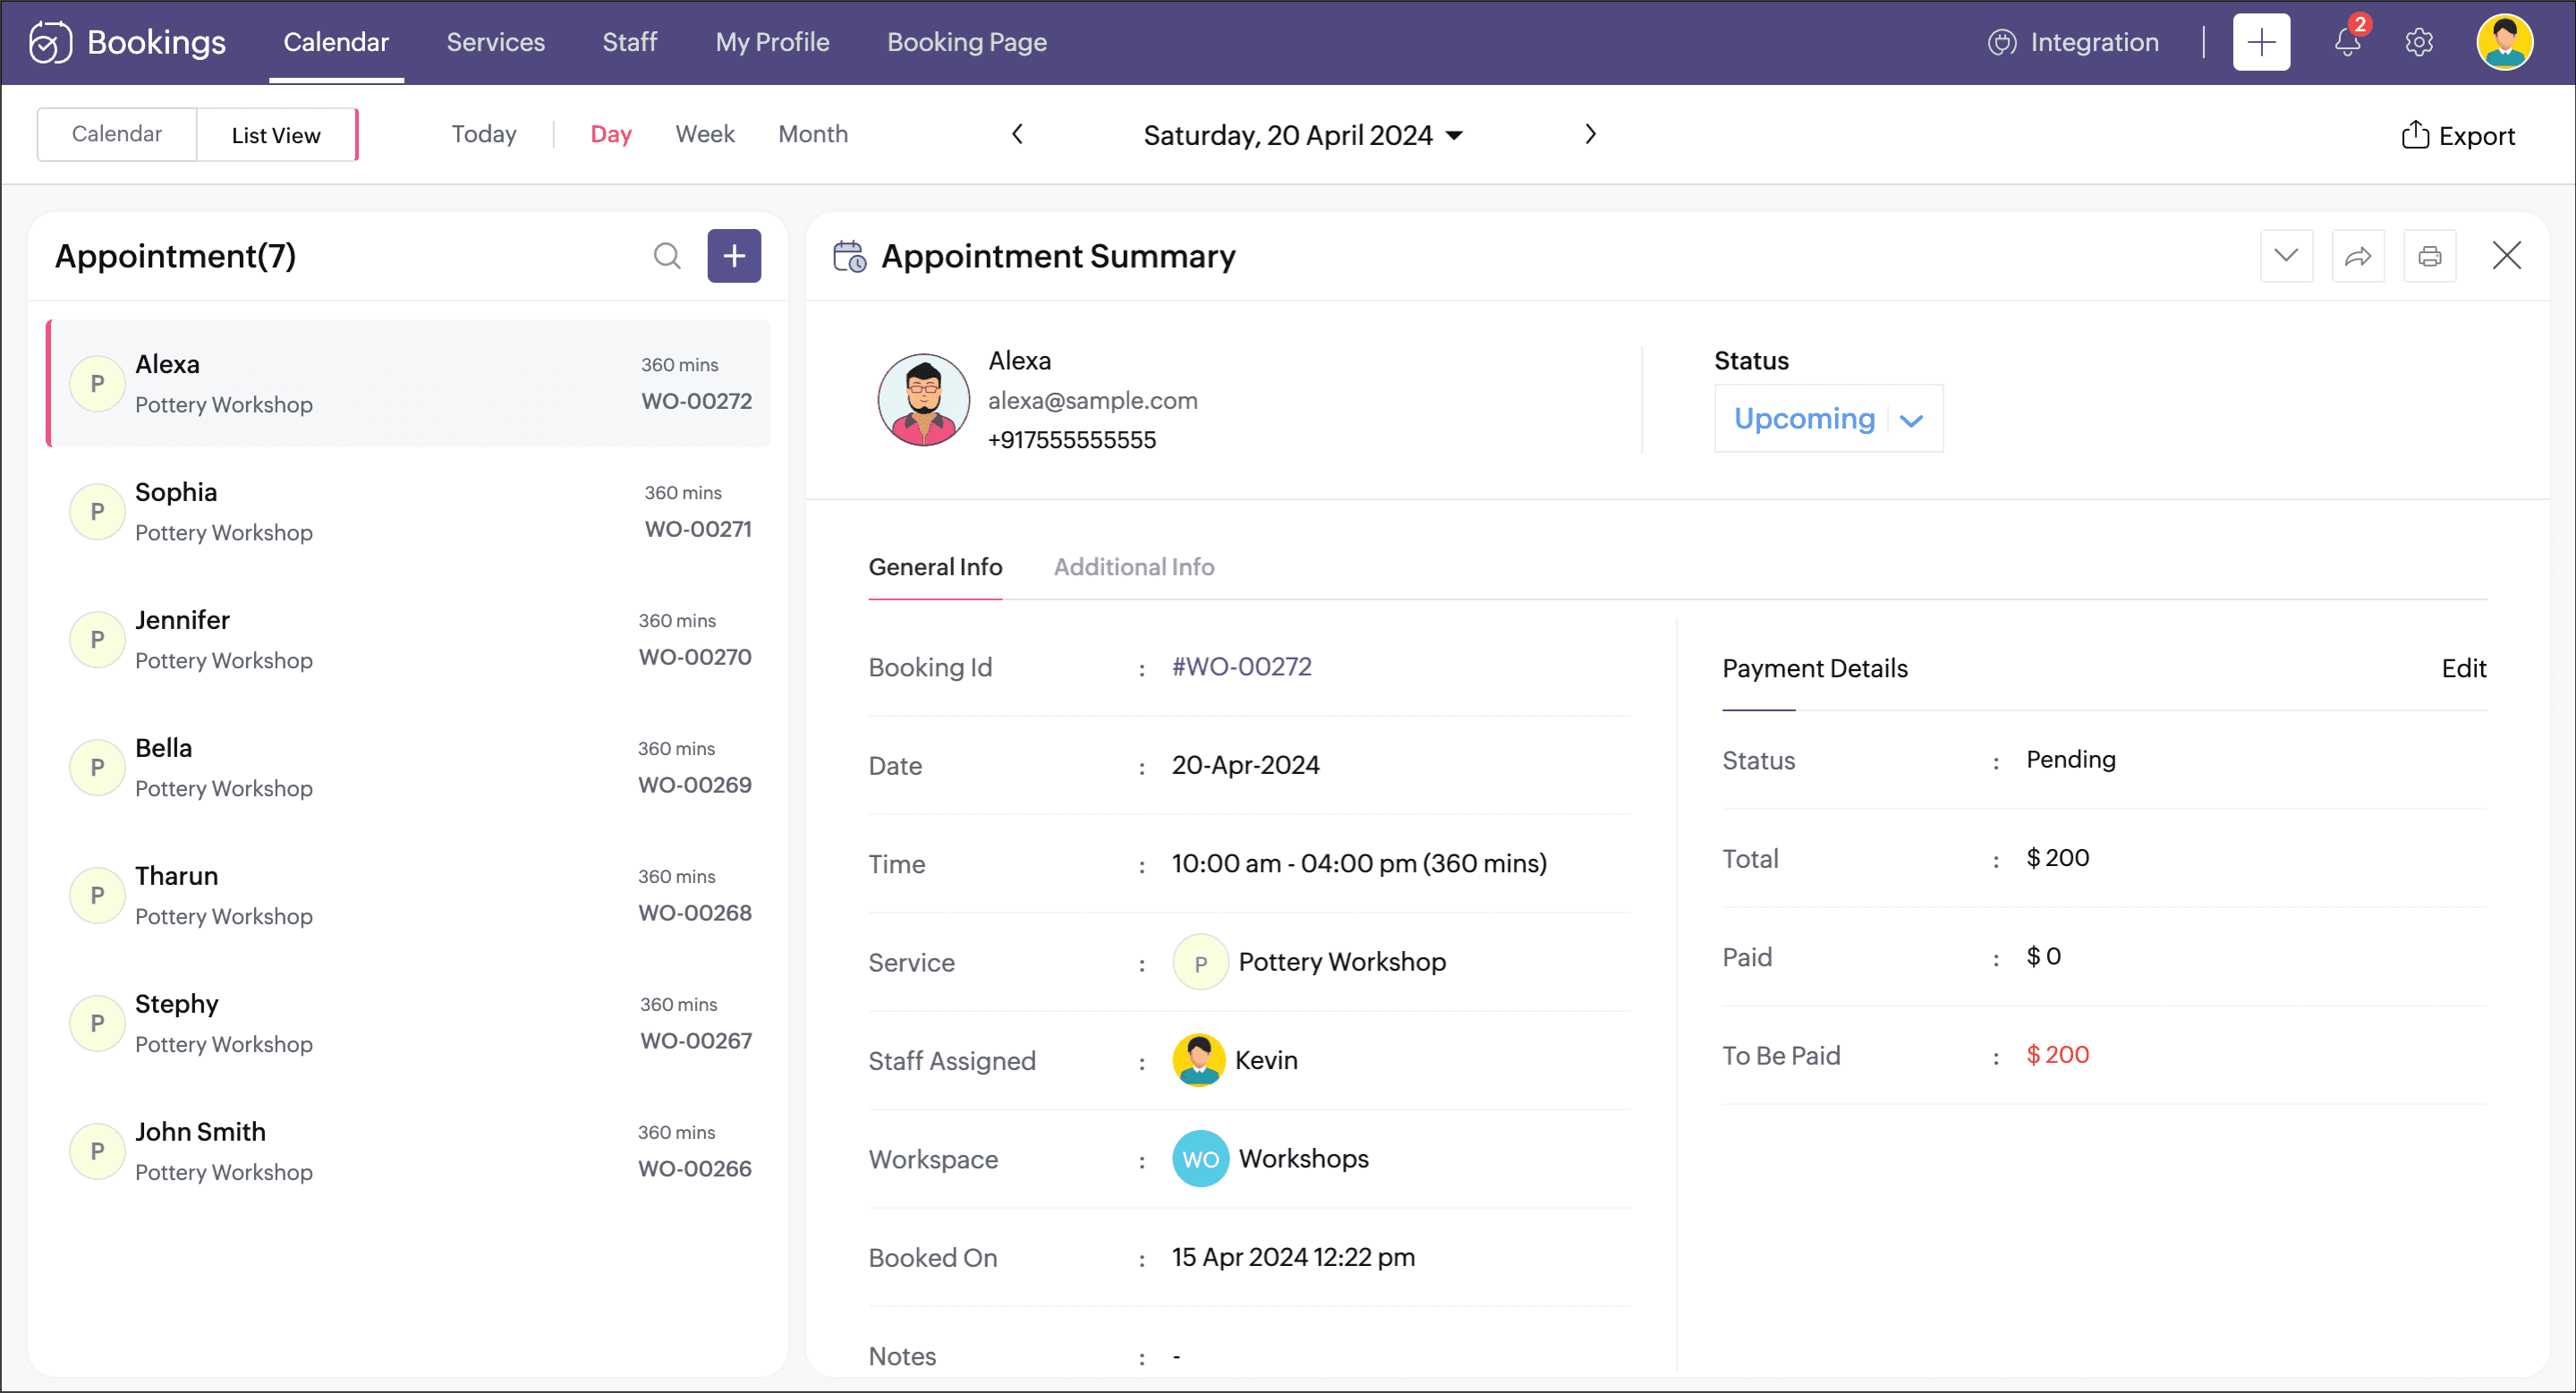The height and width of the screenshot is (1393, 2576).
Task: Select the List View toggle
Action: [276, 135]
